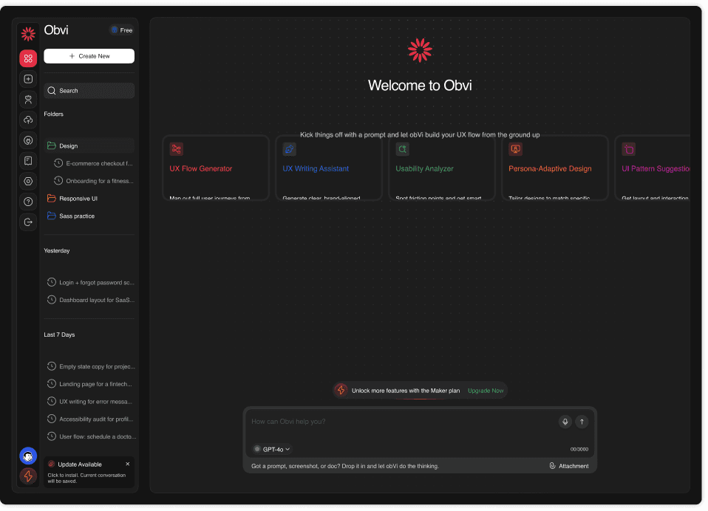Open 'Login + forgot password sc...' history item
Viewport: 708px width, 511px height.
pos(90,283)
